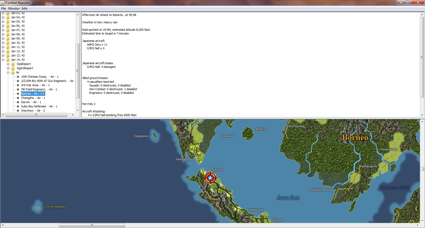Collapse the Jan 14, 42 tree node
Viewport: 425px width, 228px height.
point(3,60)
